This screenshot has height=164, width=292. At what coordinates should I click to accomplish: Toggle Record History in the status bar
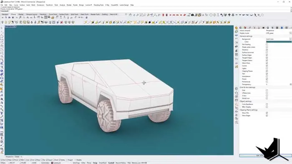[121, 163]
